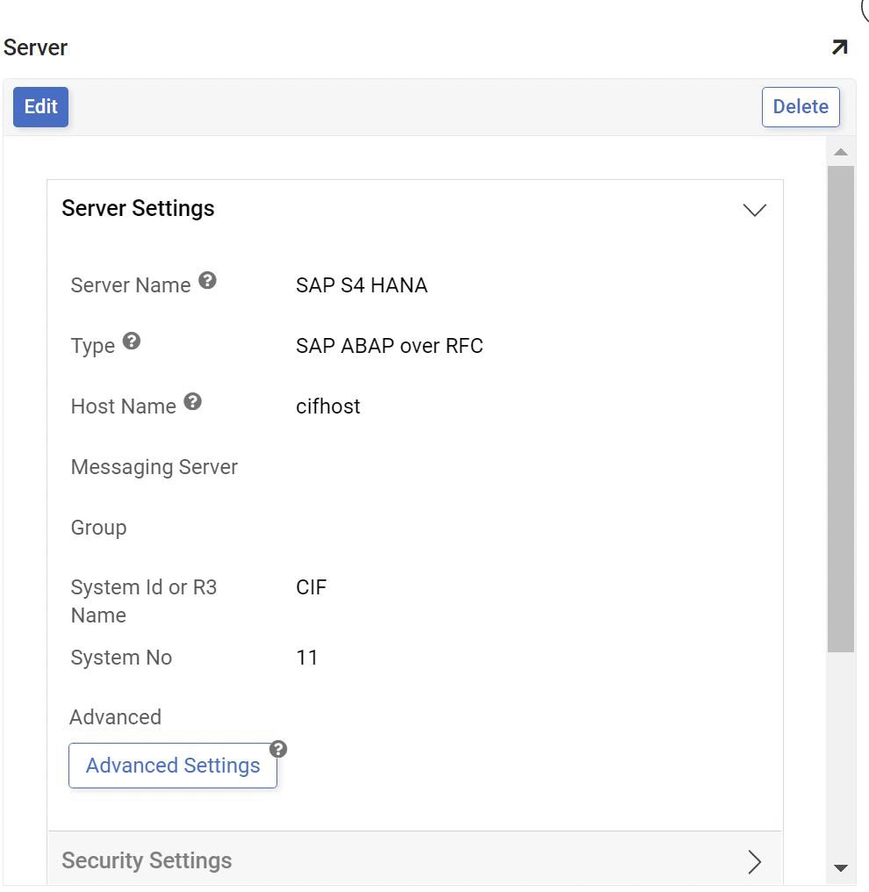The image size is (869, 892).
Task: Select the host name value cifhost
Action: (x=328, y=406)
